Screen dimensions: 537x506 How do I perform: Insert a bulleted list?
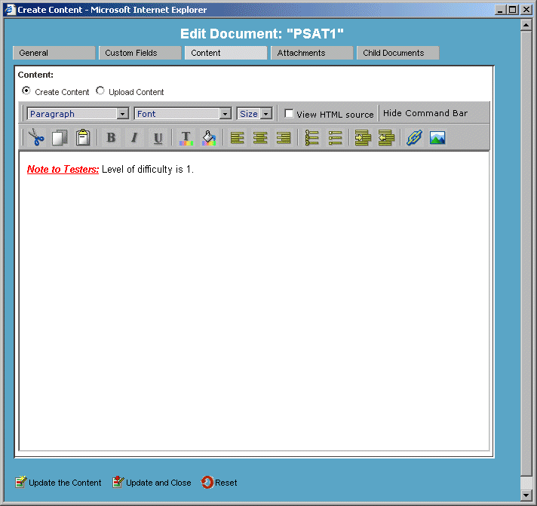pos(335,138)
